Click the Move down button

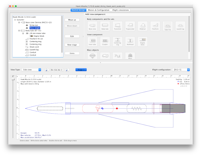[72, 26]
